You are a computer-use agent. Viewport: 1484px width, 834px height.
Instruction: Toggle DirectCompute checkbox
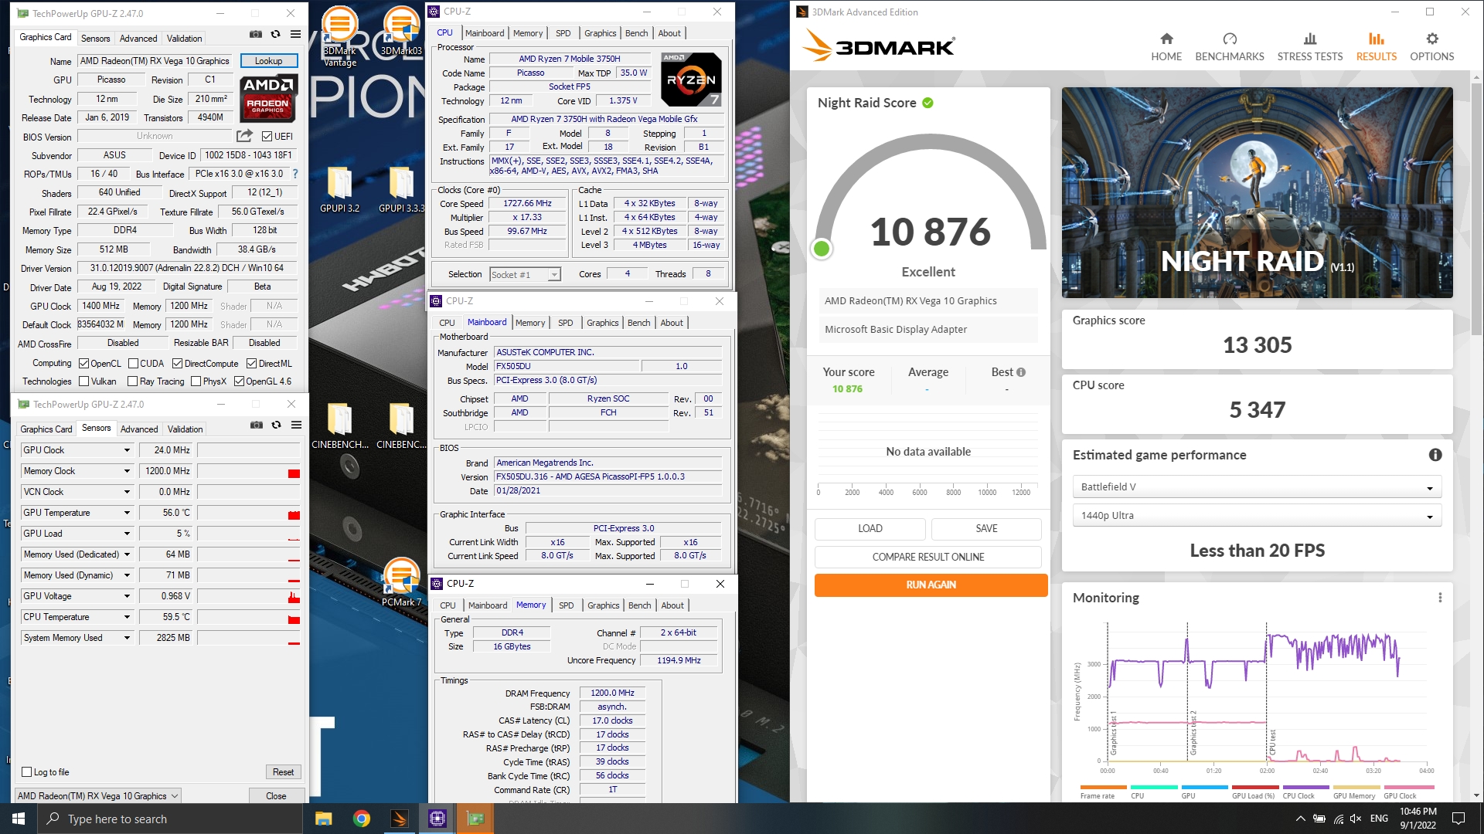177,364
